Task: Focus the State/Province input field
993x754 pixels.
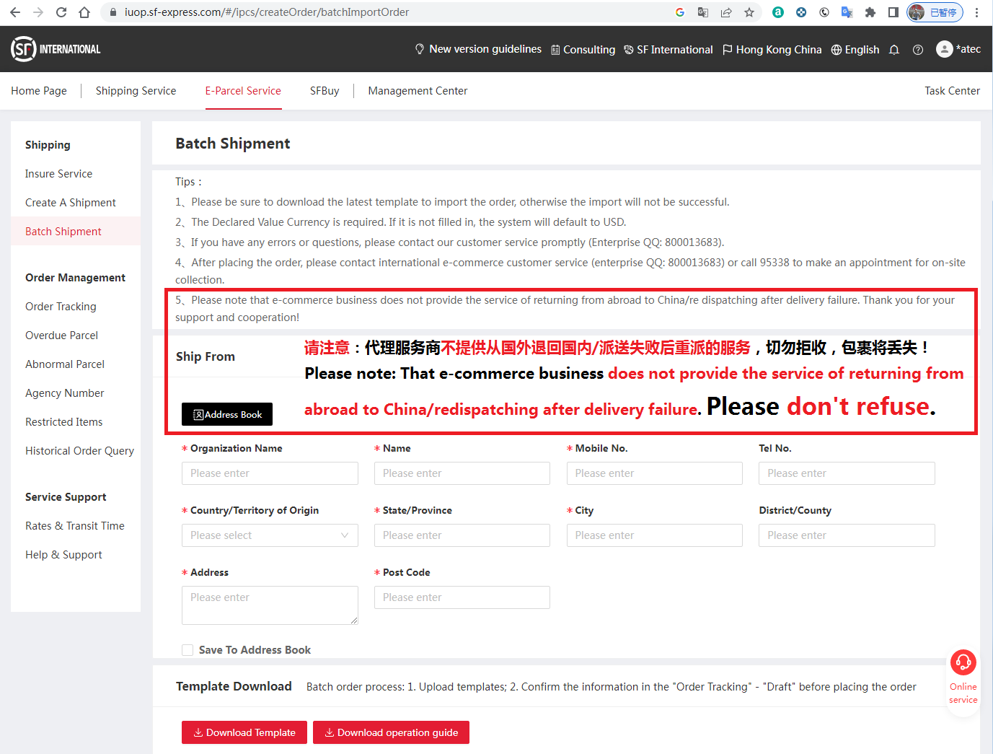Action: pos(462,535)
